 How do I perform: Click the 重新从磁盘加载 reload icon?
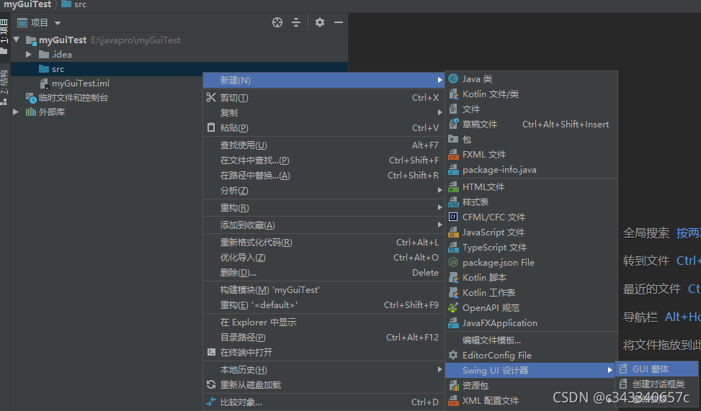[x=211, y=384]
